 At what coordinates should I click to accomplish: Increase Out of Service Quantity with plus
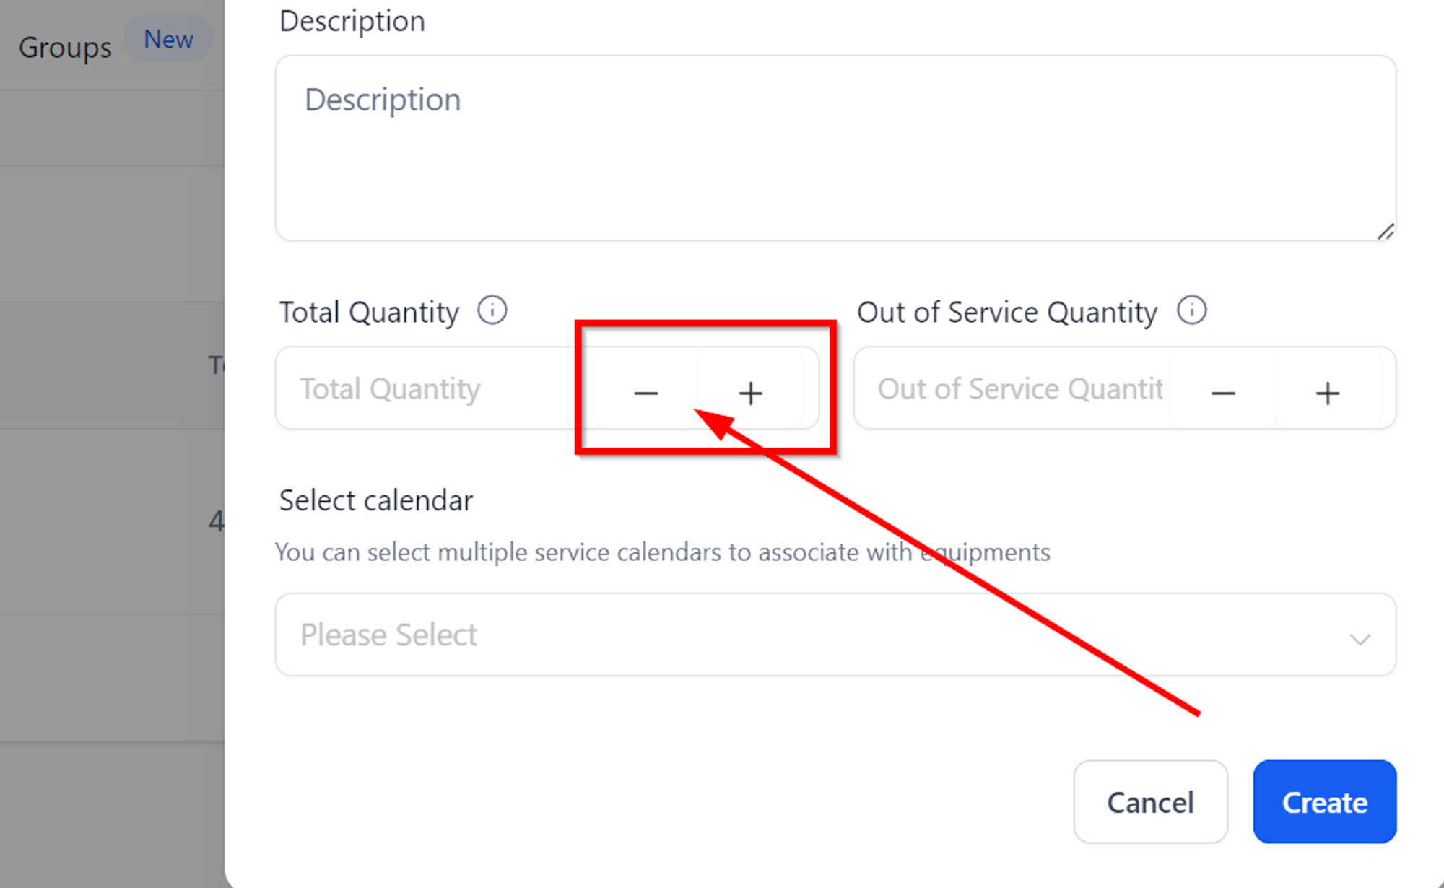(x=1328, y=393)
